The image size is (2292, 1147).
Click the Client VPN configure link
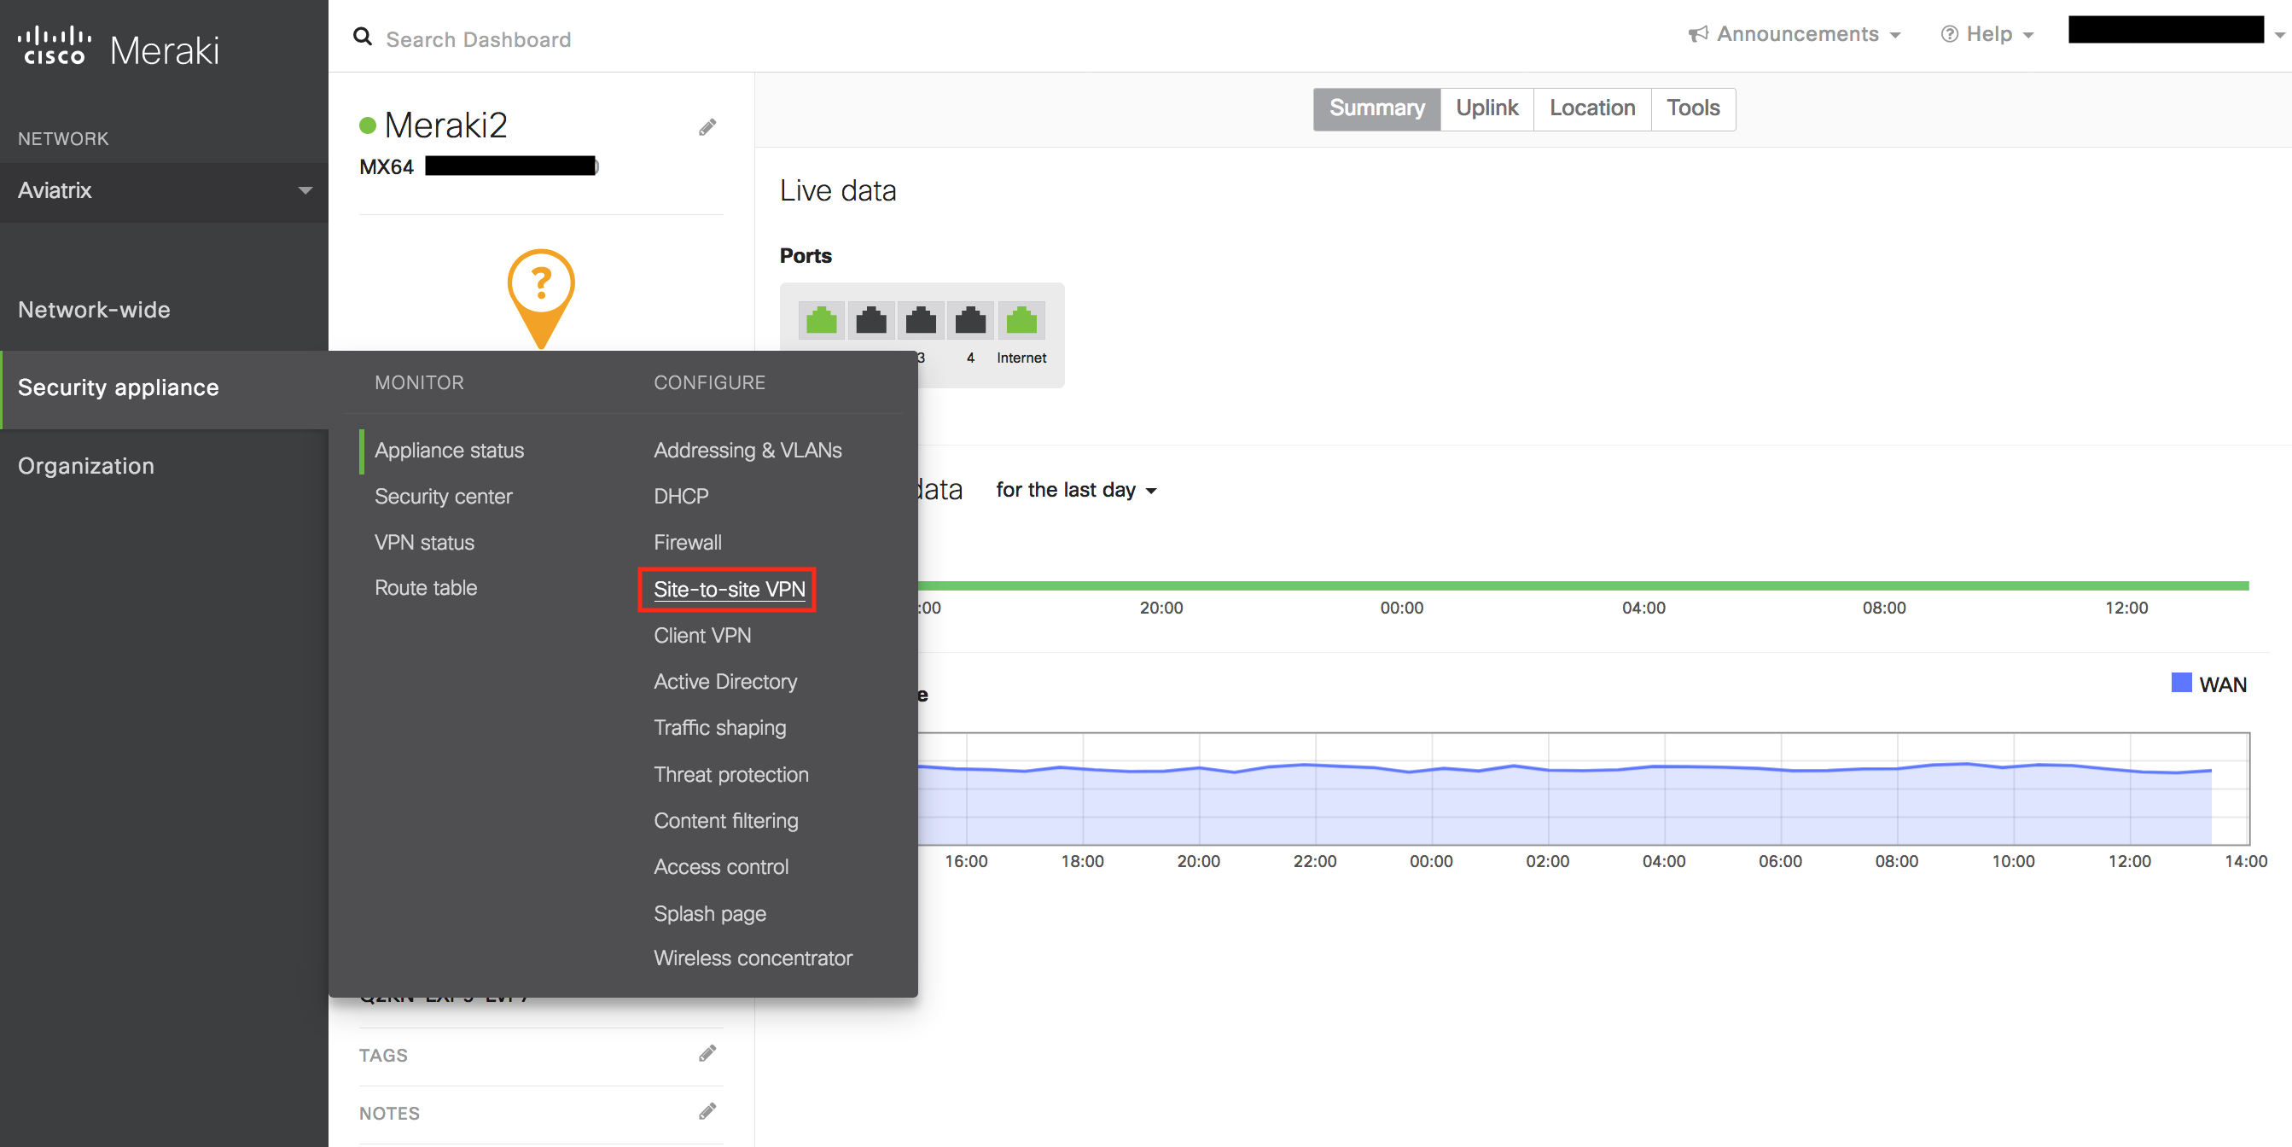pyautogui.click(x=702, y=635)
